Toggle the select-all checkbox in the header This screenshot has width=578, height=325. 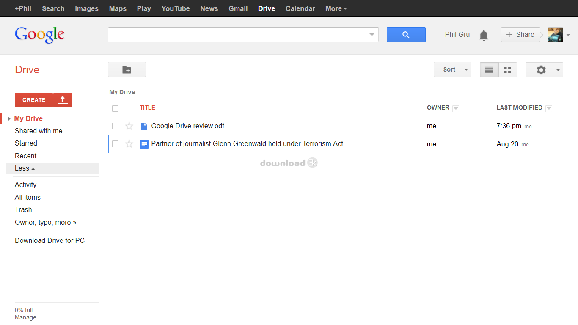[115, 108]
